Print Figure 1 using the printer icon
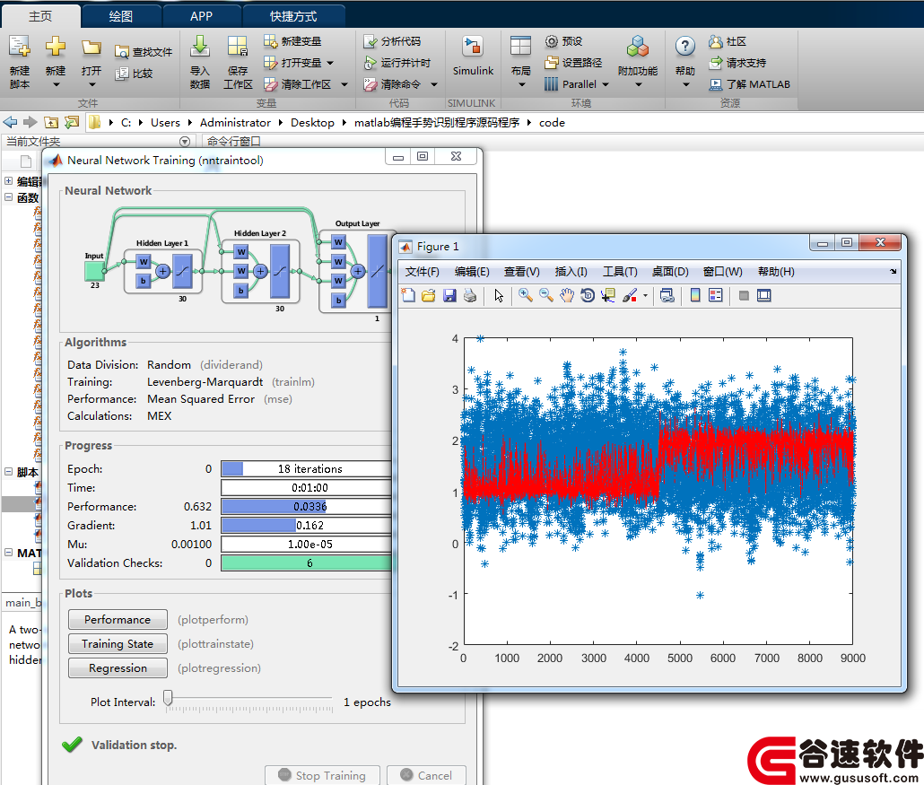Viewport: 924px width, 785px height. 470,295
